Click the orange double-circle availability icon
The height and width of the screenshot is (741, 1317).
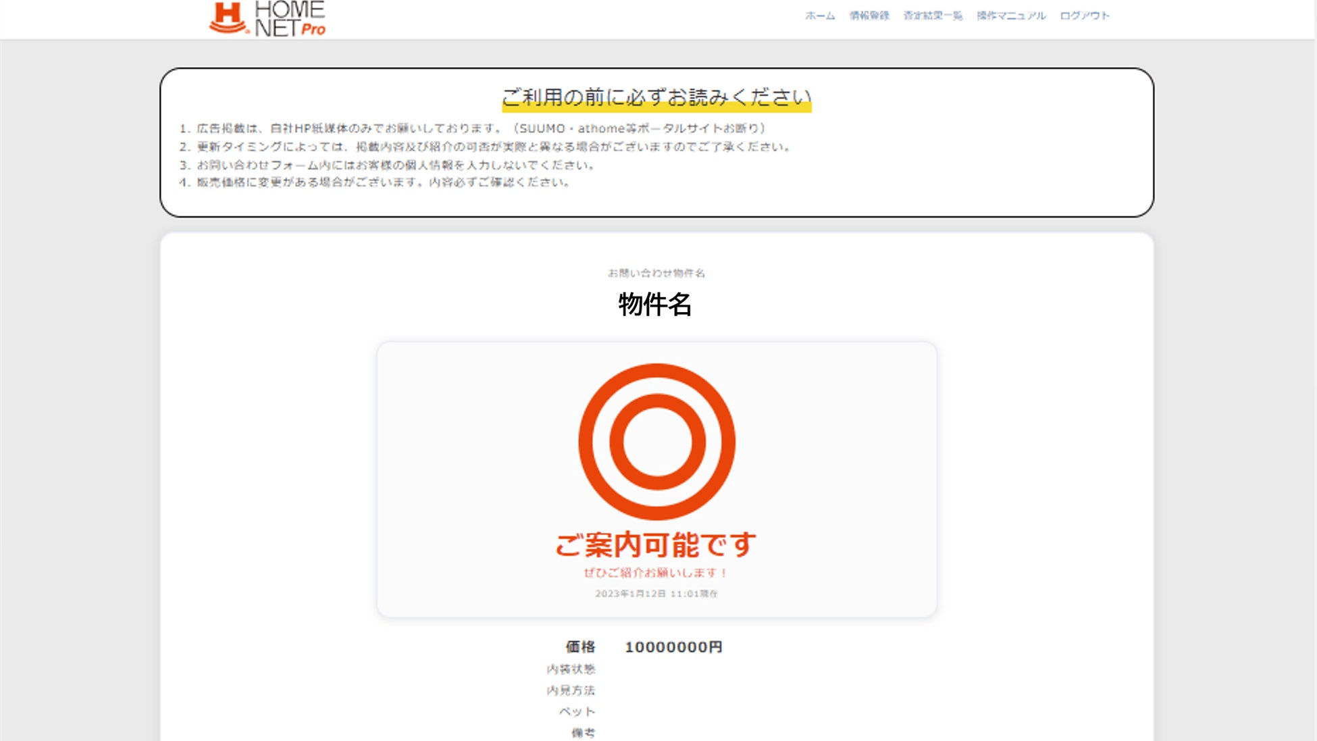point(656,442)
